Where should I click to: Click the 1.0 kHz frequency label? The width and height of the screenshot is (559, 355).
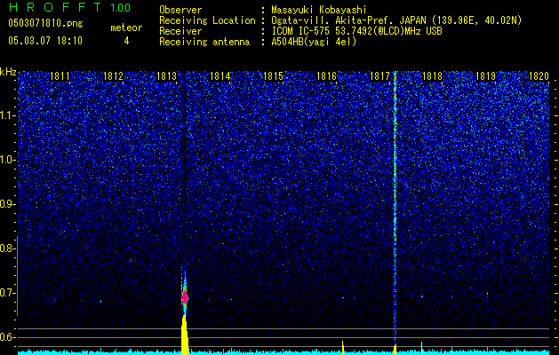click(7, 160)
